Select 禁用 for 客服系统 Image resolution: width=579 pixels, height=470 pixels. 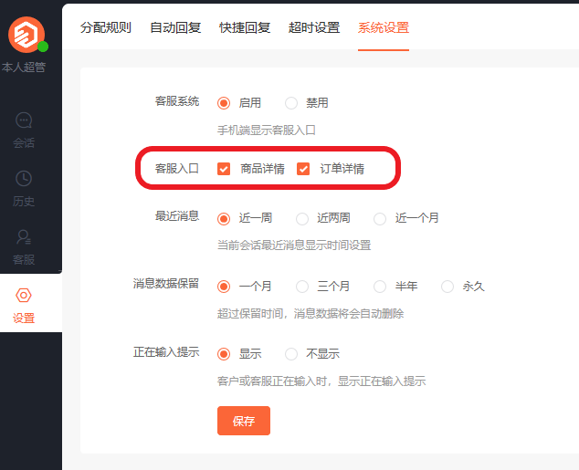pyautogui.click(x=291, y=103)
